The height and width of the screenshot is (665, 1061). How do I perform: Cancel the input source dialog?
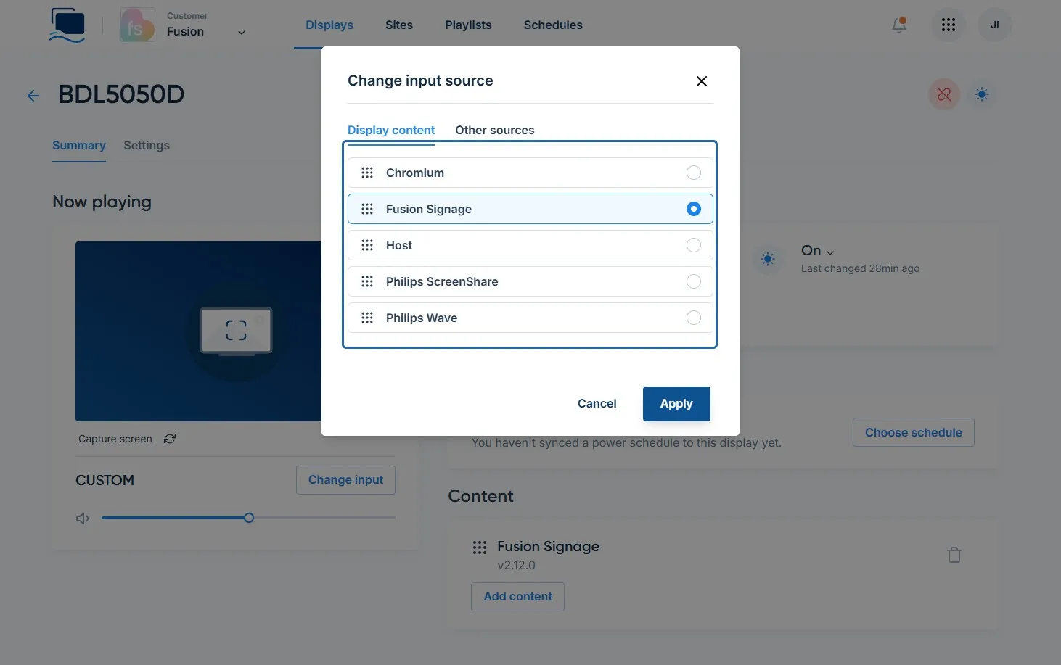(x=597, y=404)
